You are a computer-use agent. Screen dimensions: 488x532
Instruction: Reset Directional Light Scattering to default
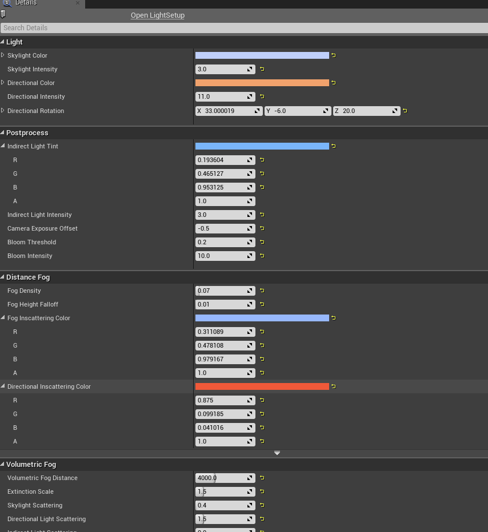point(262,519)
